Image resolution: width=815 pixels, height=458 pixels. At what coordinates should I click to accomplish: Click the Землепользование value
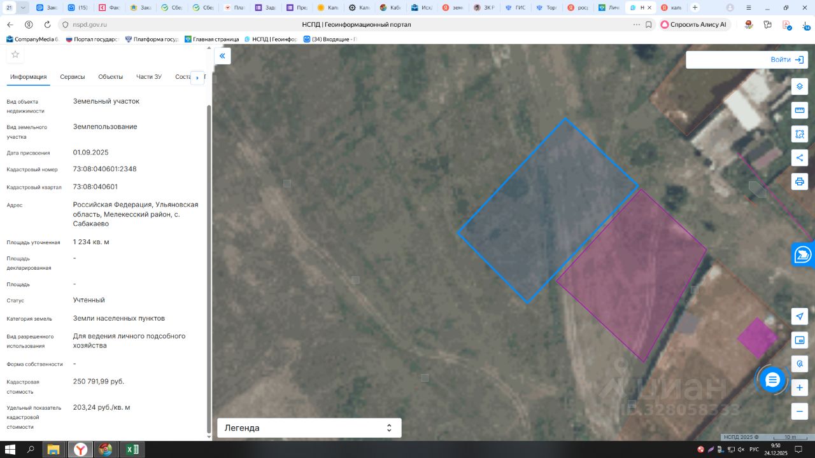click(105, 127)
